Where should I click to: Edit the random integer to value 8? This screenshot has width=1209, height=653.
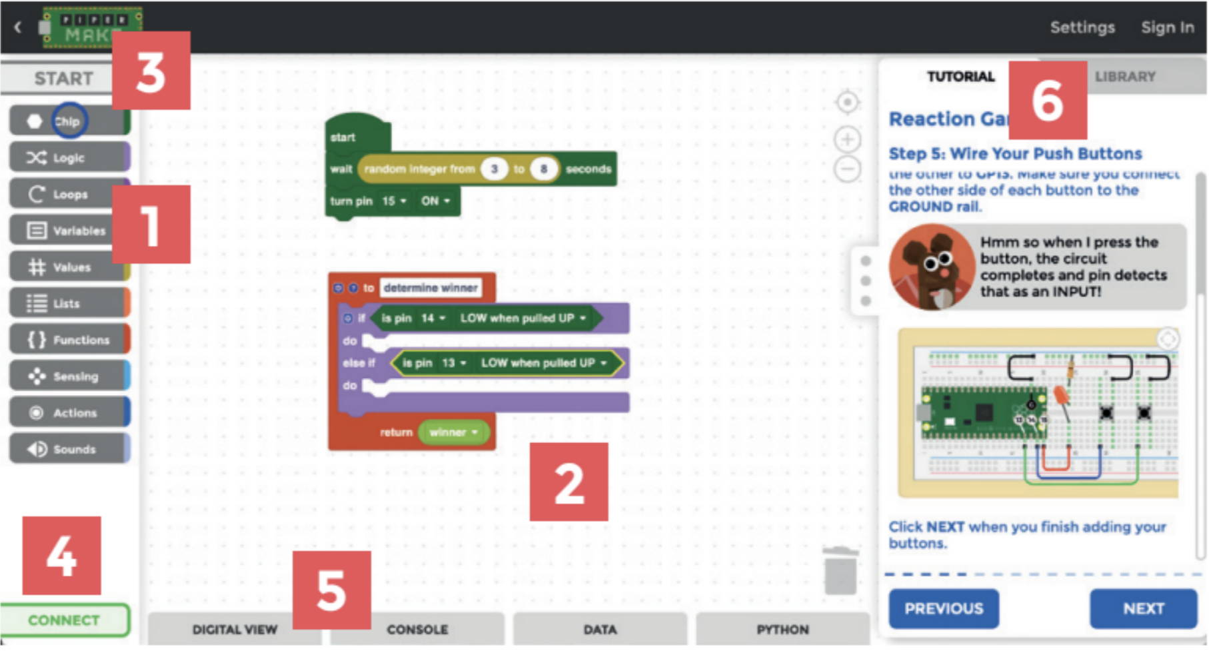click(543, 169)
